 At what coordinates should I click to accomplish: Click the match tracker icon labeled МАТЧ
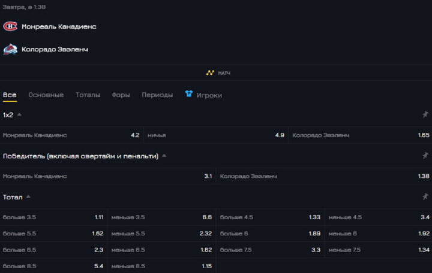[x=210, y=73]
